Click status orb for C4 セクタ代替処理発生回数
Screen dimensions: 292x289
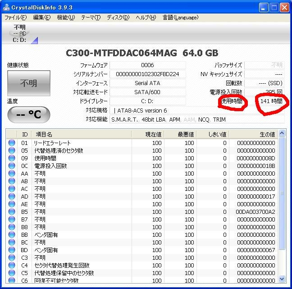[x=12, y=265]
